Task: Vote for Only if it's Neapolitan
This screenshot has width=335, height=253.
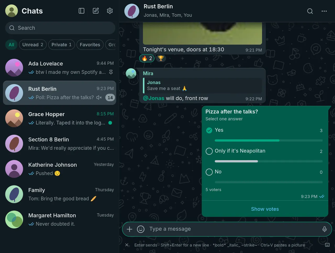Action: click(209, 151)
